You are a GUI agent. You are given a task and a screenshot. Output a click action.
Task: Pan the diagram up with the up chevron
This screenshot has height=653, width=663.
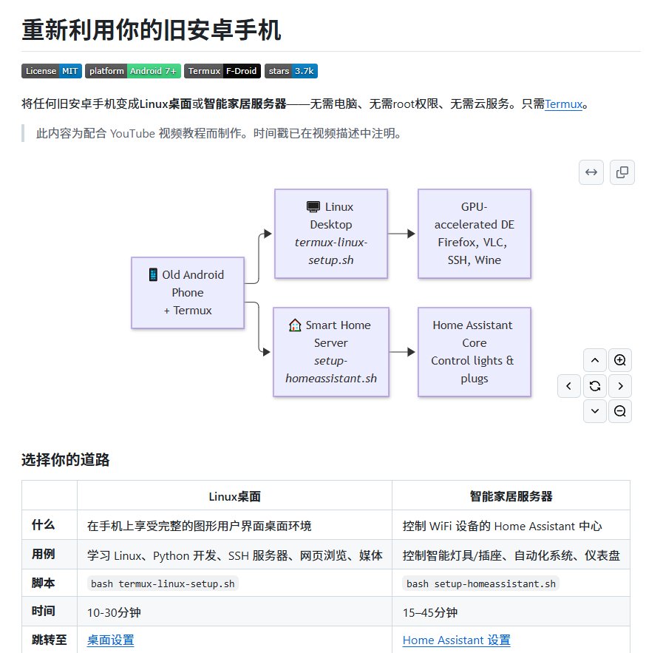tap(595, 360)
